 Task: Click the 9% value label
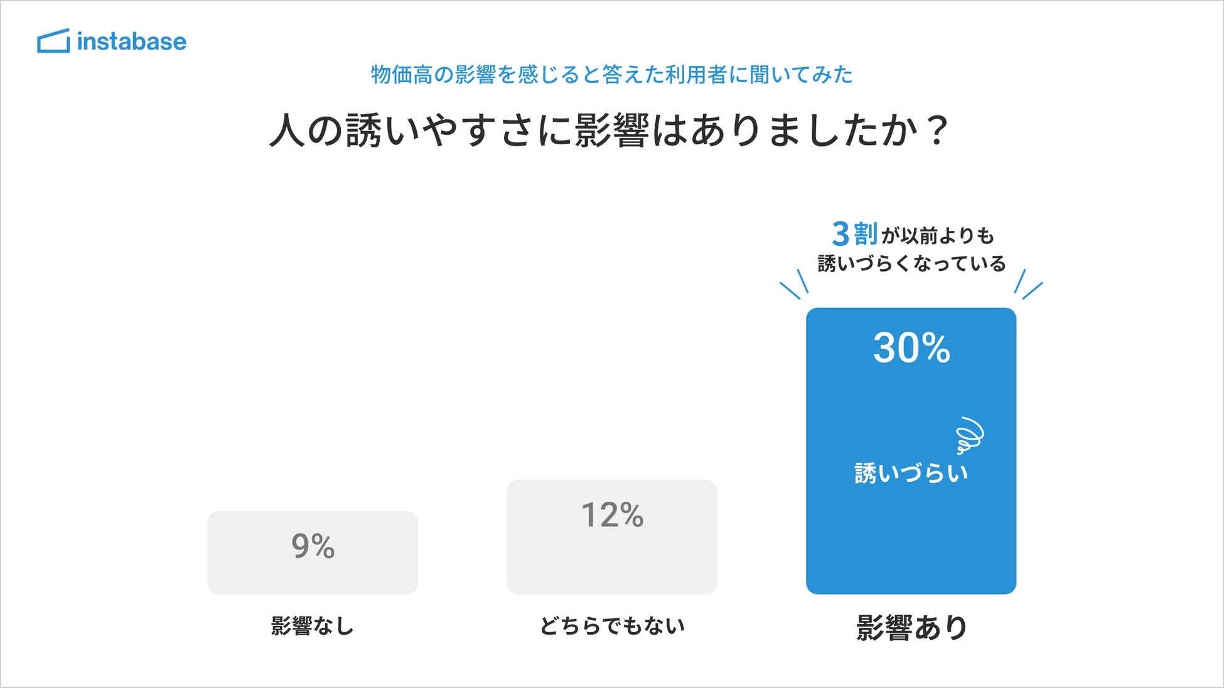tap(313, 546)
